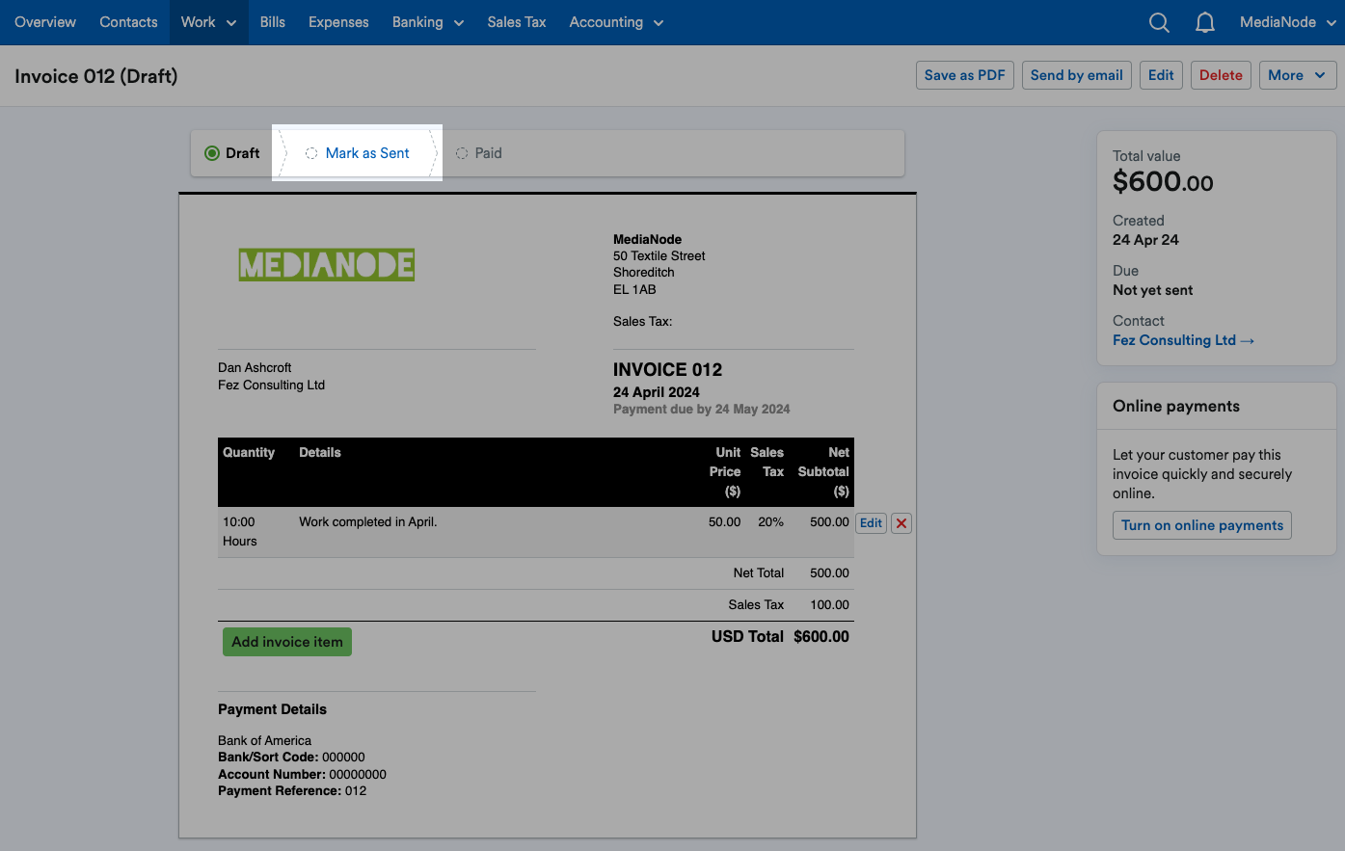This screenshot has width=1345, height=851.
Task: Click the Payment Reference: 012 line
Action: (x=292, y=790)
